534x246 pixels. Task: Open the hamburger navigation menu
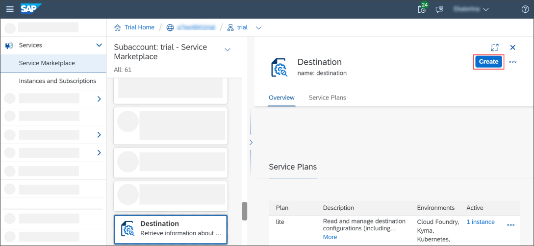pos(10,9)
